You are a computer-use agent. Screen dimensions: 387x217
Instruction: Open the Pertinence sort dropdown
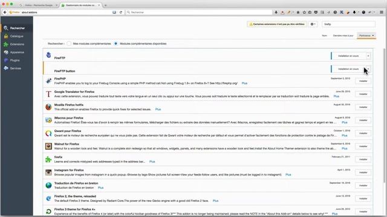(366, 36)
